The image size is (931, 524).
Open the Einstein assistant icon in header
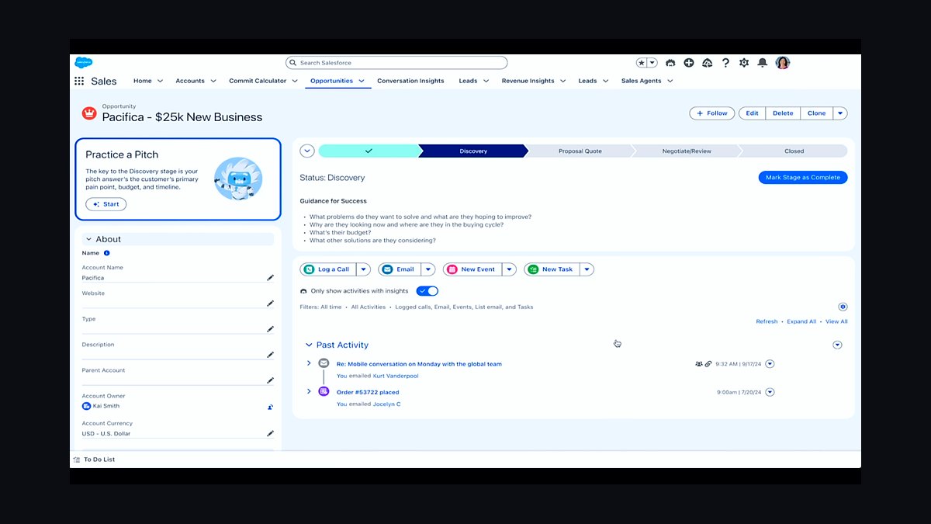click(x=670, y=63)
